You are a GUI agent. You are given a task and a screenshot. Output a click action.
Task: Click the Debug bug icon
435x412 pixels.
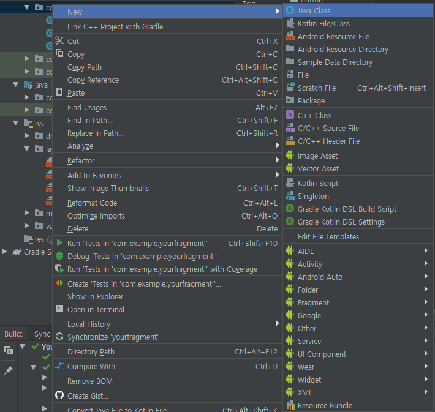tap(59, 255)
